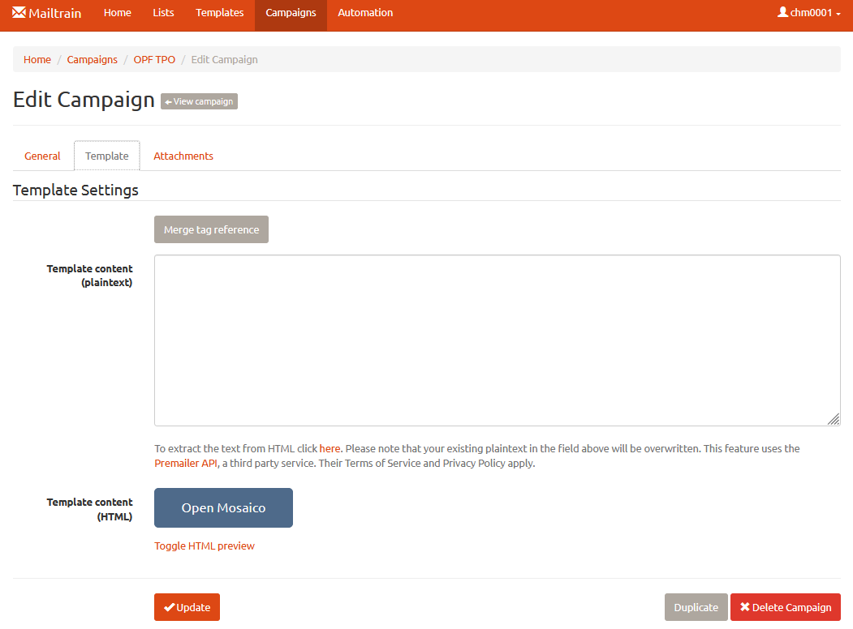Click the Mailtrain envelope logo icon

(x=19, y=12)
